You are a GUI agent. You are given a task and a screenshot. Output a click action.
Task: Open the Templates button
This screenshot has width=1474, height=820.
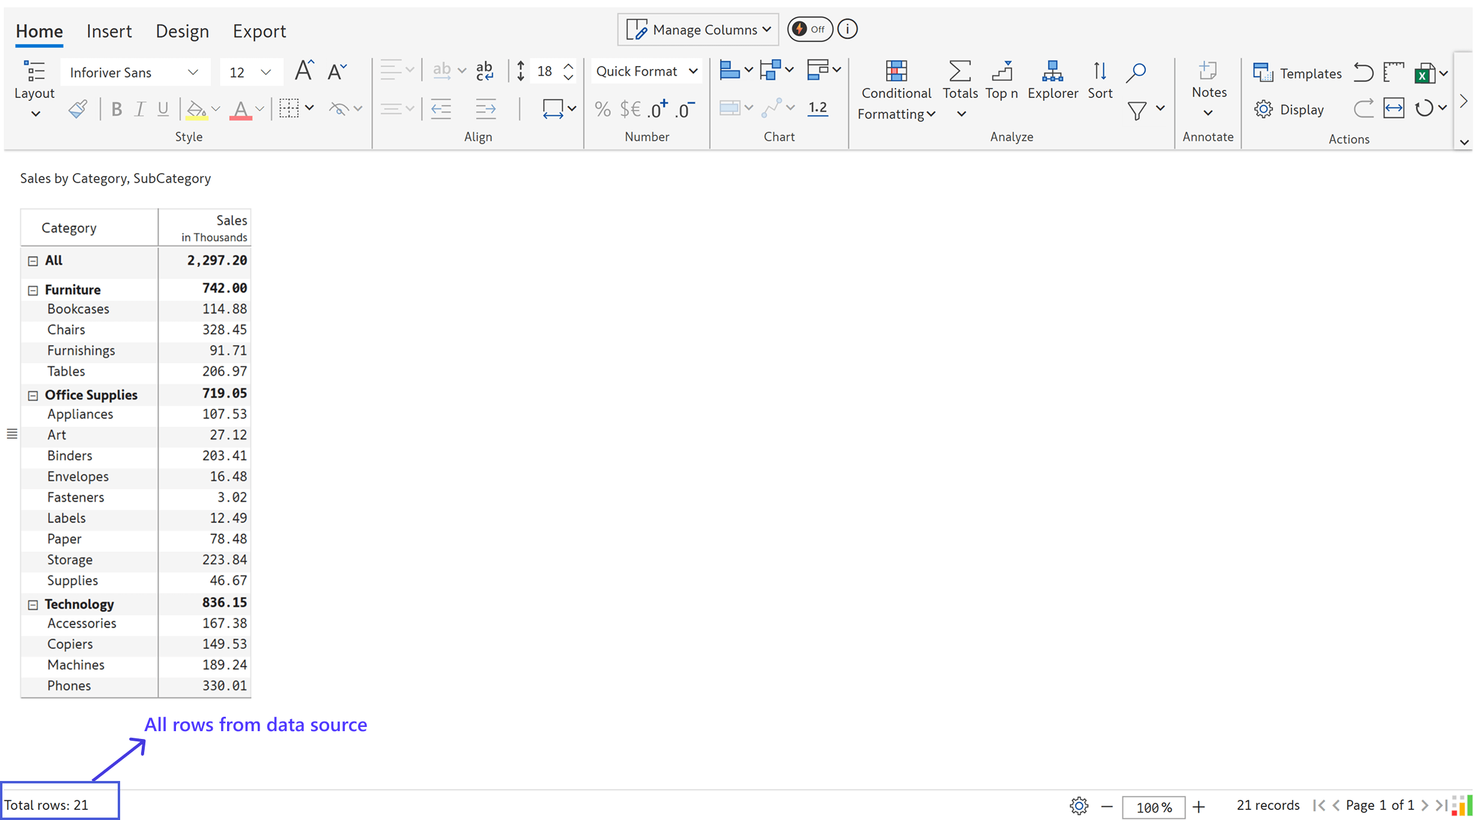(1297, 73)
